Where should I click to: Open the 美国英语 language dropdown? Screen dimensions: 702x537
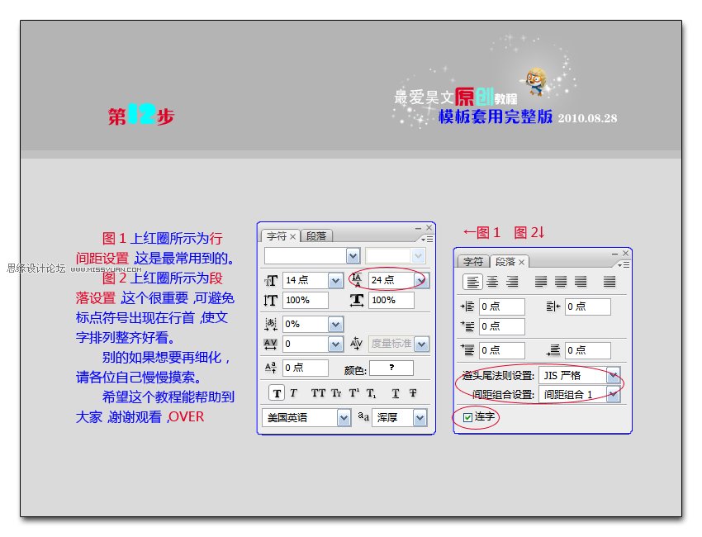click(344, 418)
